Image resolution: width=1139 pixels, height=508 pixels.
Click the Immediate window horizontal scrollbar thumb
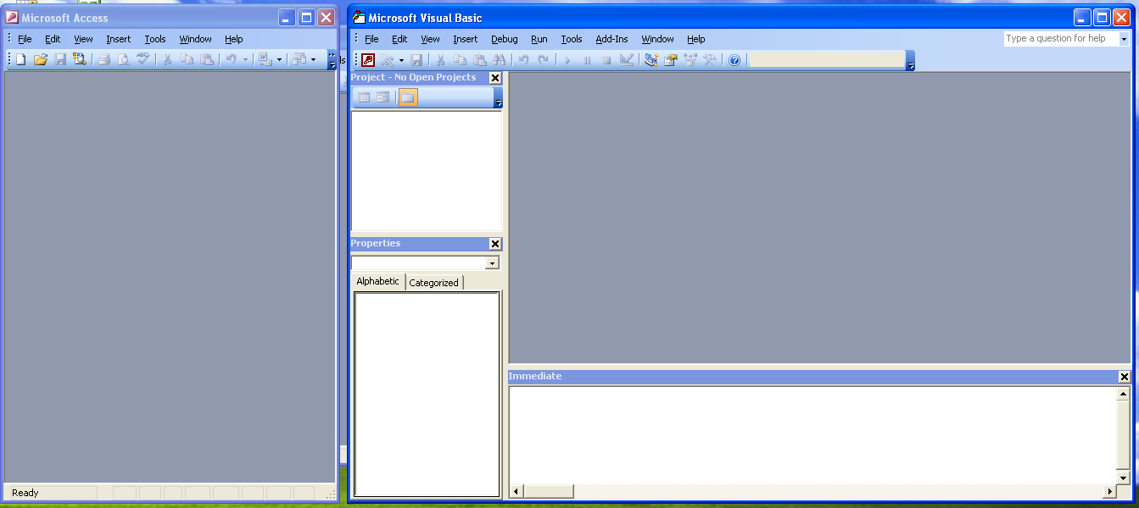click(x=549, y=491)
